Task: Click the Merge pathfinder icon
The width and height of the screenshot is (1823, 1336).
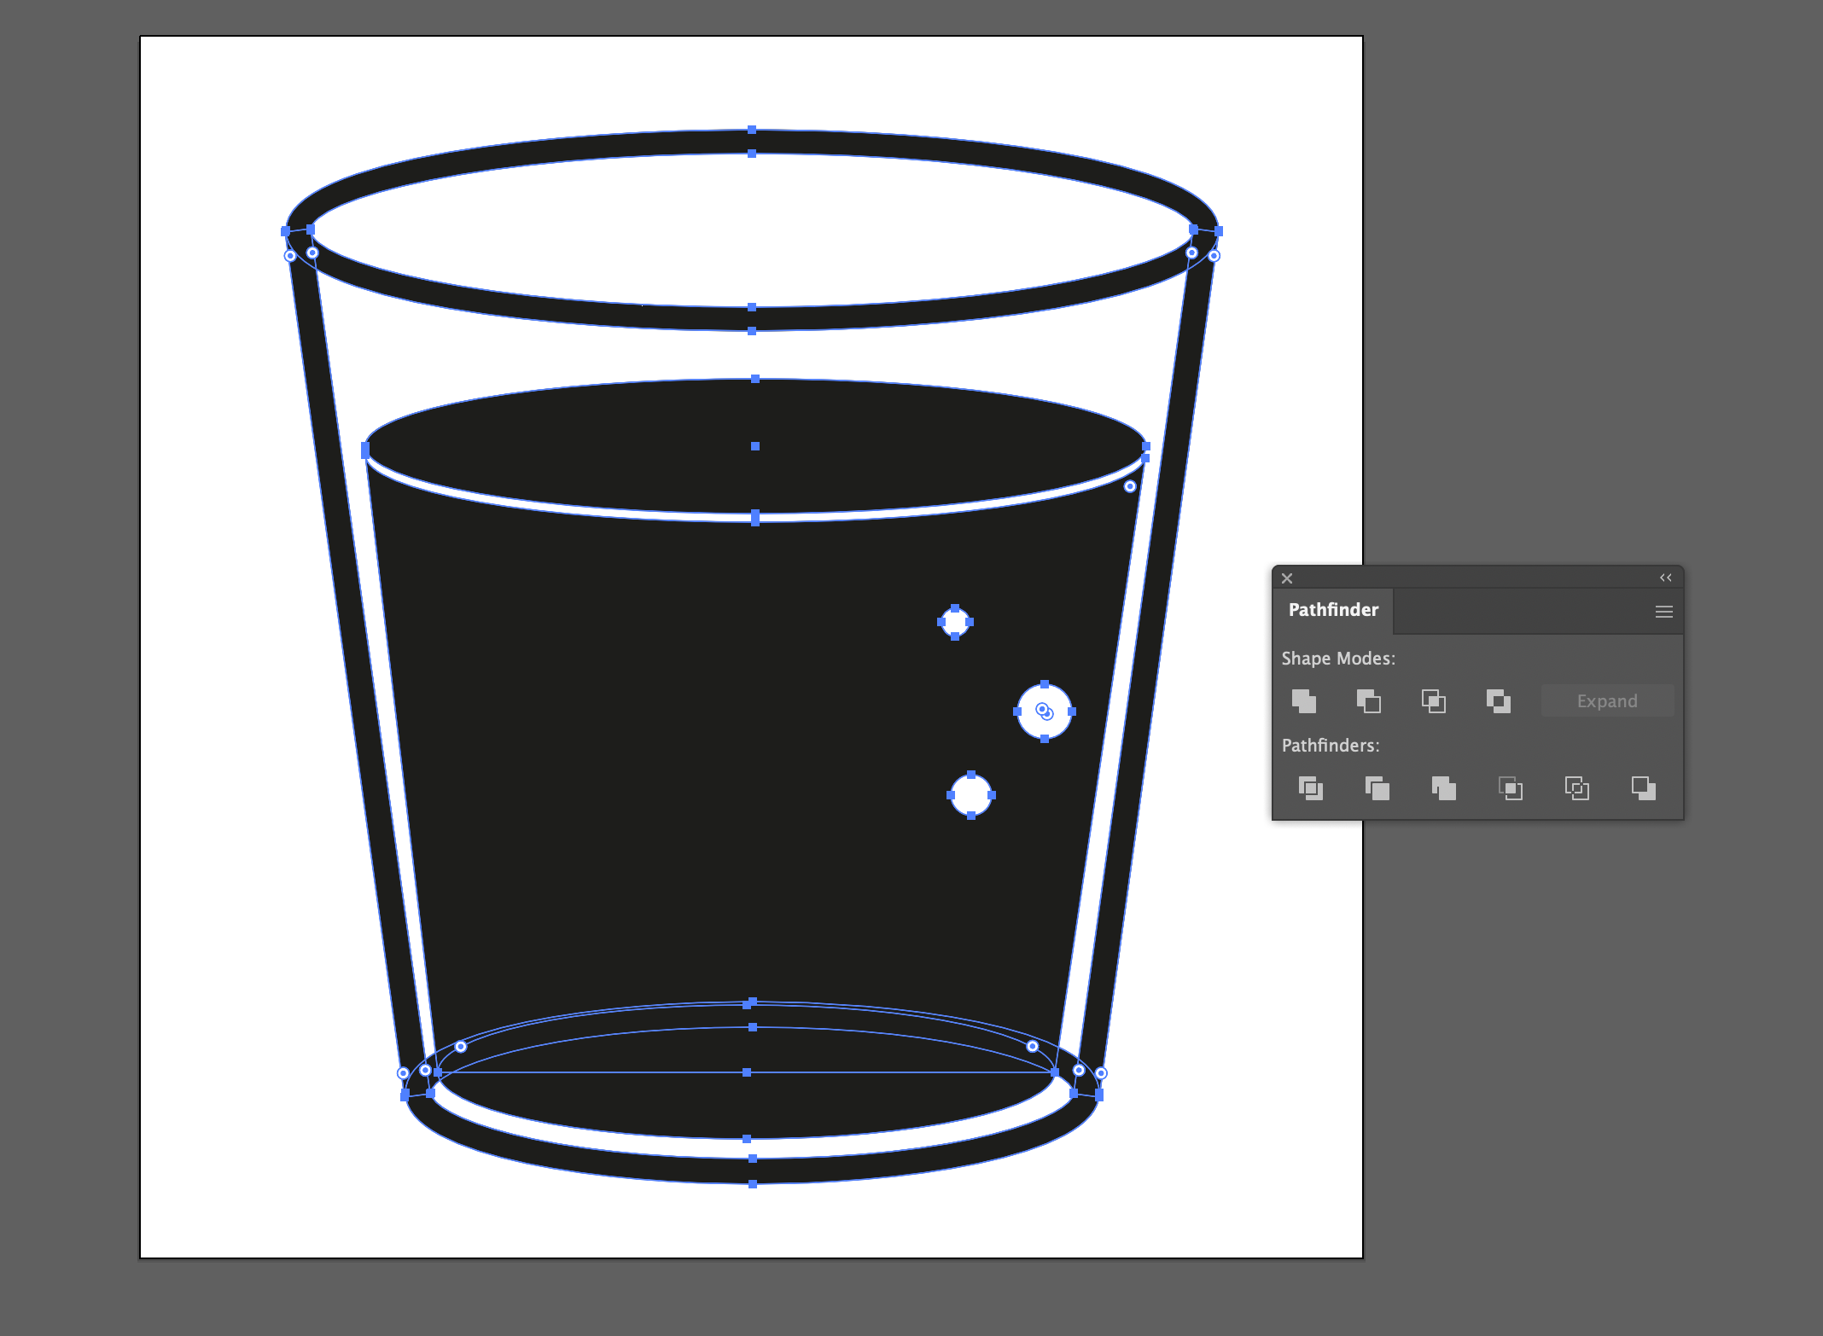Action: tap(1444, 788)
